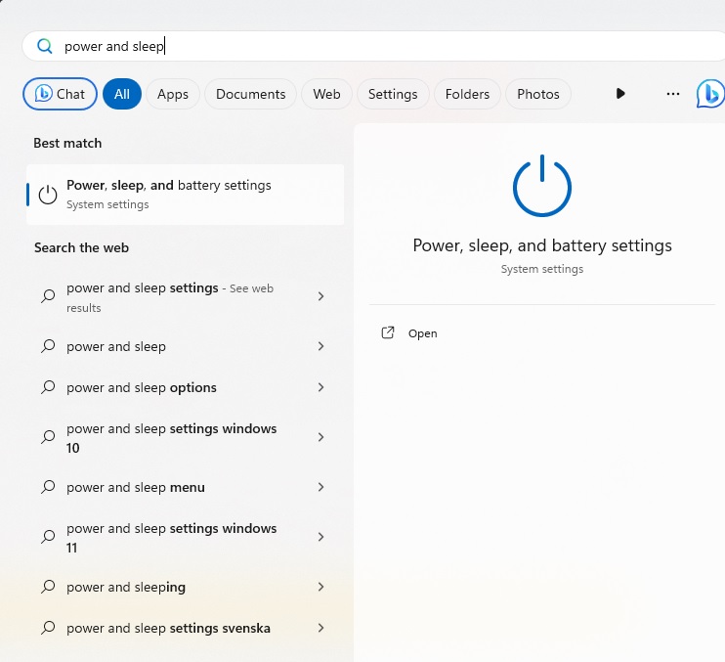
Task: Click the search magnifier icon in search box
Action: click(x=45, y=46)
